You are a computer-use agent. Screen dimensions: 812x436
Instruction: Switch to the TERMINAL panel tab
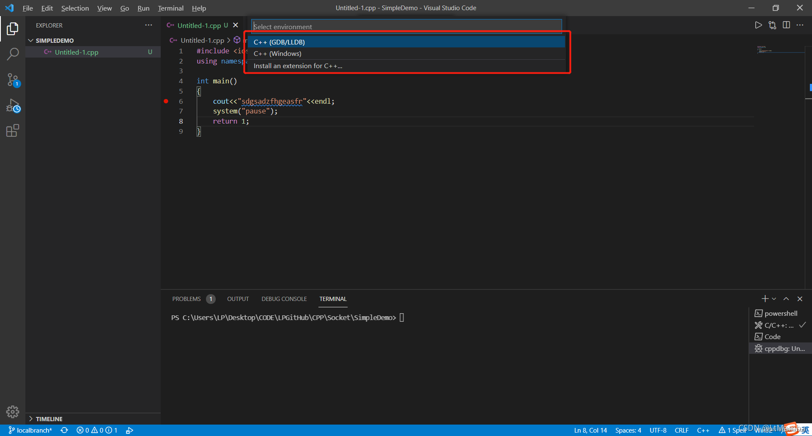[x=333, y=299]
